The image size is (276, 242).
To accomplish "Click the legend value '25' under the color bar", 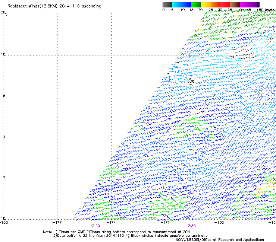I will [211, 10].
